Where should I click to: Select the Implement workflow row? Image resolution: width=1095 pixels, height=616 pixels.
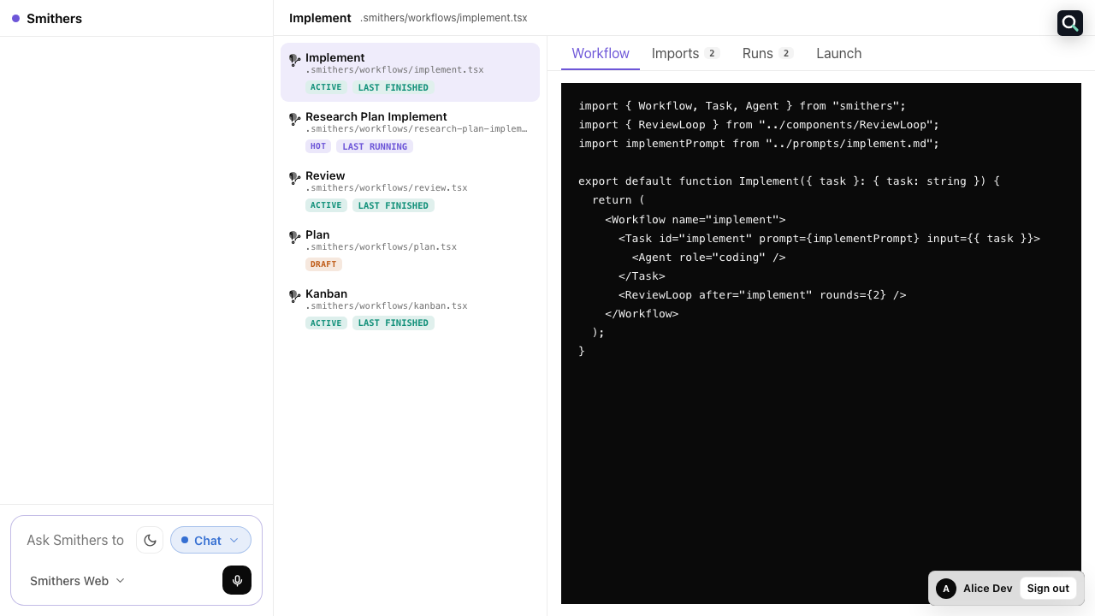point(410,73)
